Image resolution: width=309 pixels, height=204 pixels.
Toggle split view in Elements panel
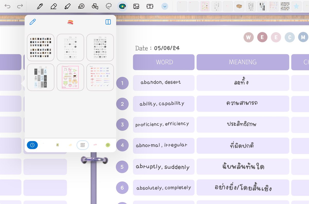(x=108, y=22)
